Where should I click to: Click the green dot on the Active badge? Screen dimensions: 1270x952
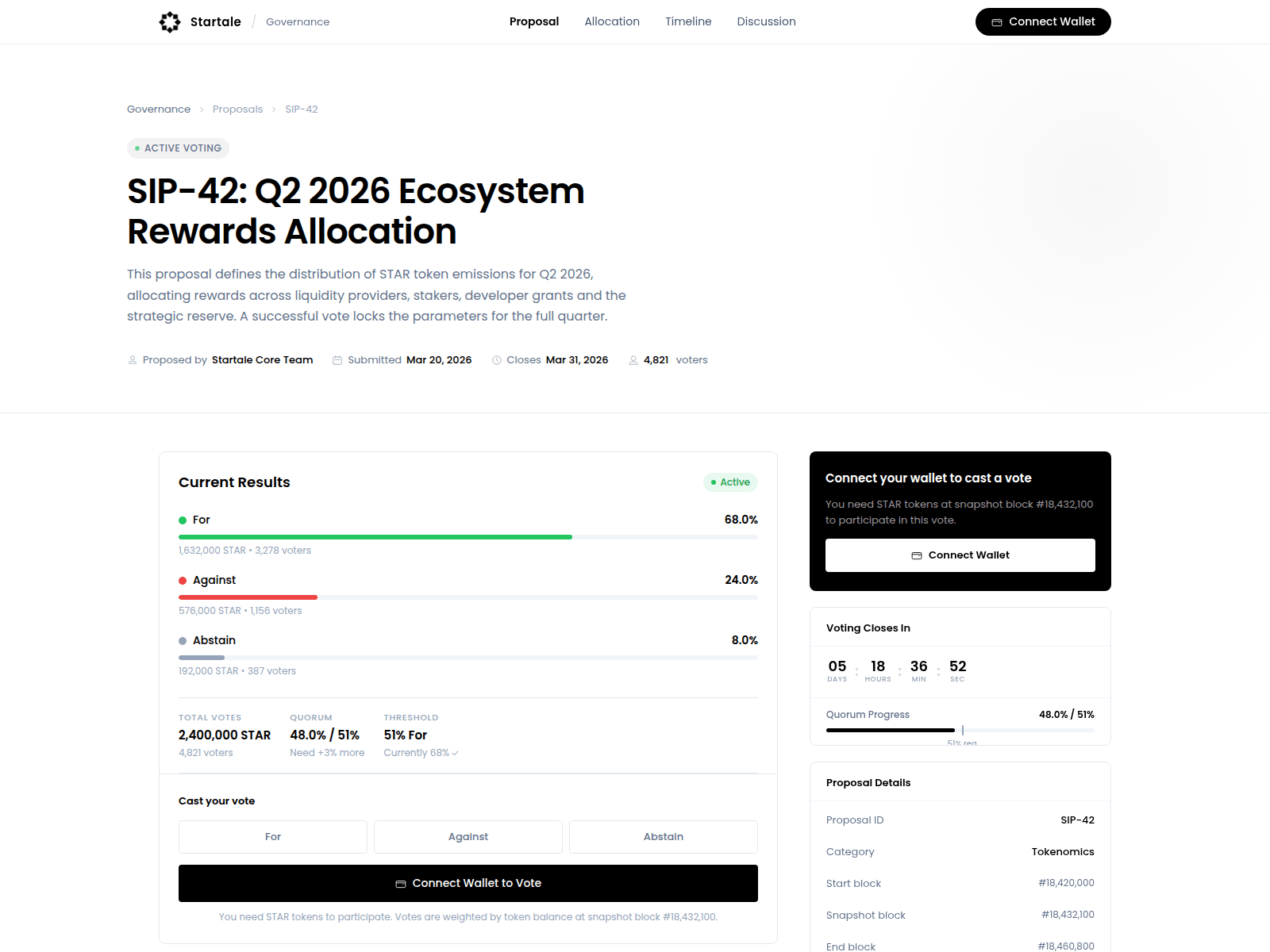pos(712,482)
